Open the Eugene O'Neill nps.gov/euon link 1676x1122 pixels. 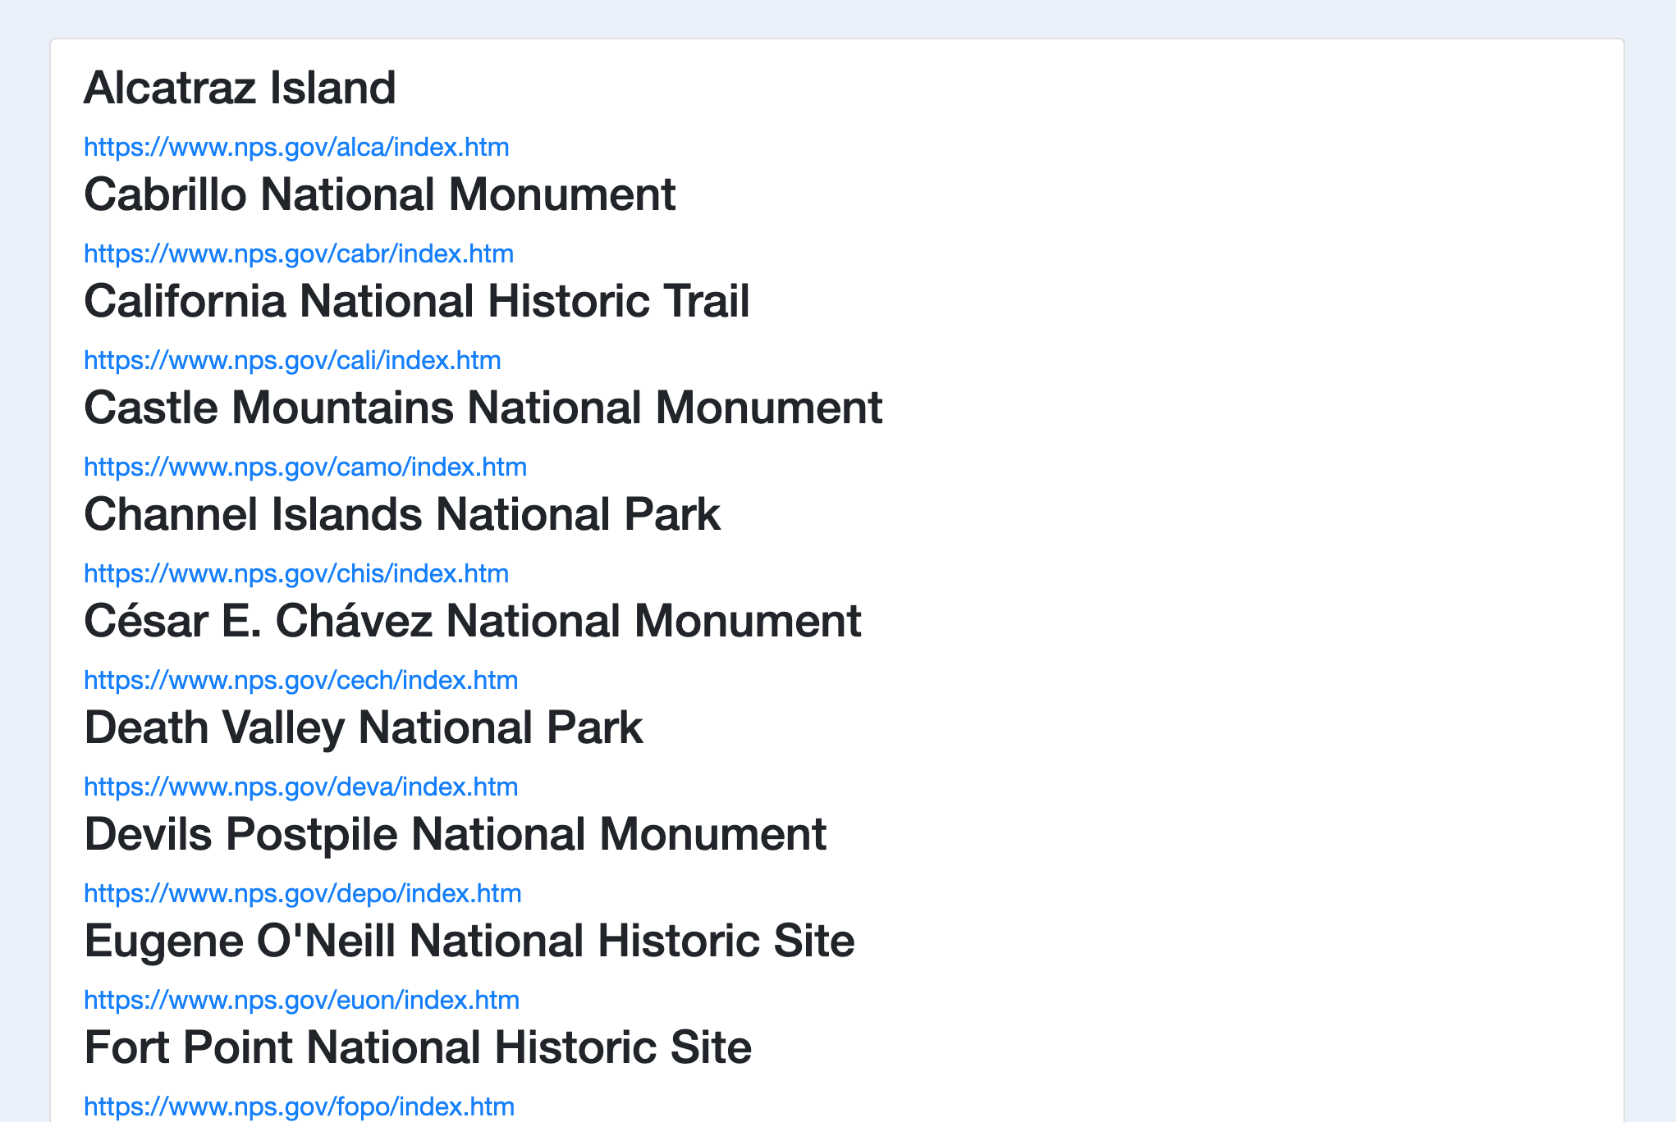[x=302, y=1001]
